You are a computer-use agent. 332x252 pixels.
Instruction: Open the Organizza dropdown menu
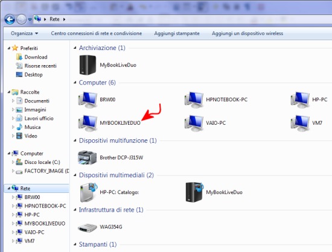coord(24,33)
